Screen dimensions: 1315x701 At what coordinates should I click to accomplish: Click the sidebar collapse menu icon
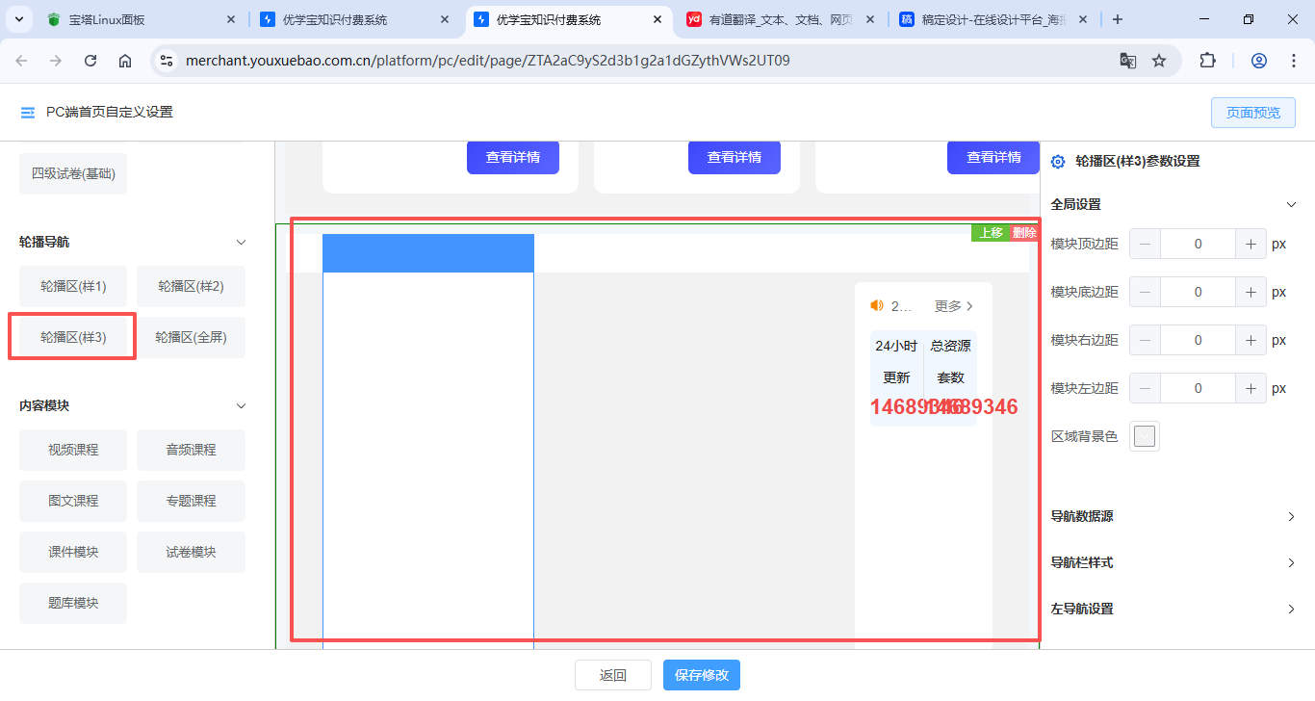(28, 113)
